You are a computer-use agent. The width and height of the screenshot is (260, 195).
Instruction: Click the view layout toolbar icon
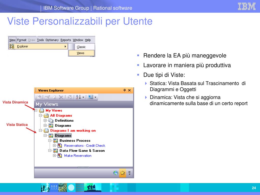(91, 97)
